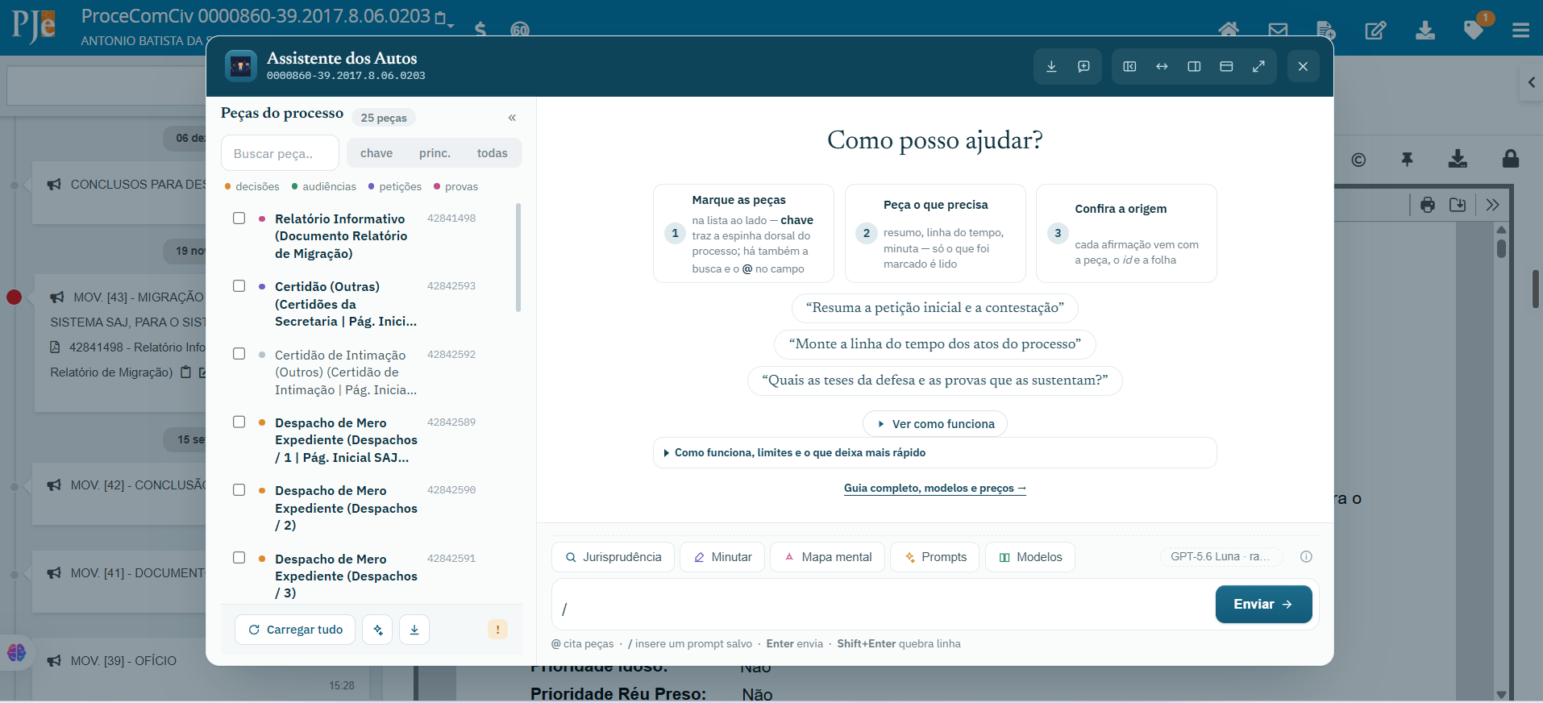1543x703 pixels.
Task: Click download icon next to Carregar tudo
Action: coord(414,630)
